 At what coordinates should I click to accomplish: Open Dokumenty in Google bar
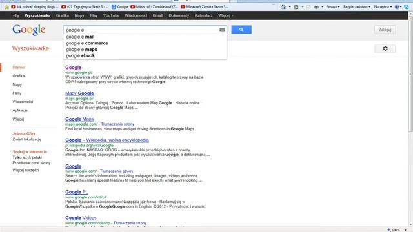pyautogui.click(x=179, y=15)
